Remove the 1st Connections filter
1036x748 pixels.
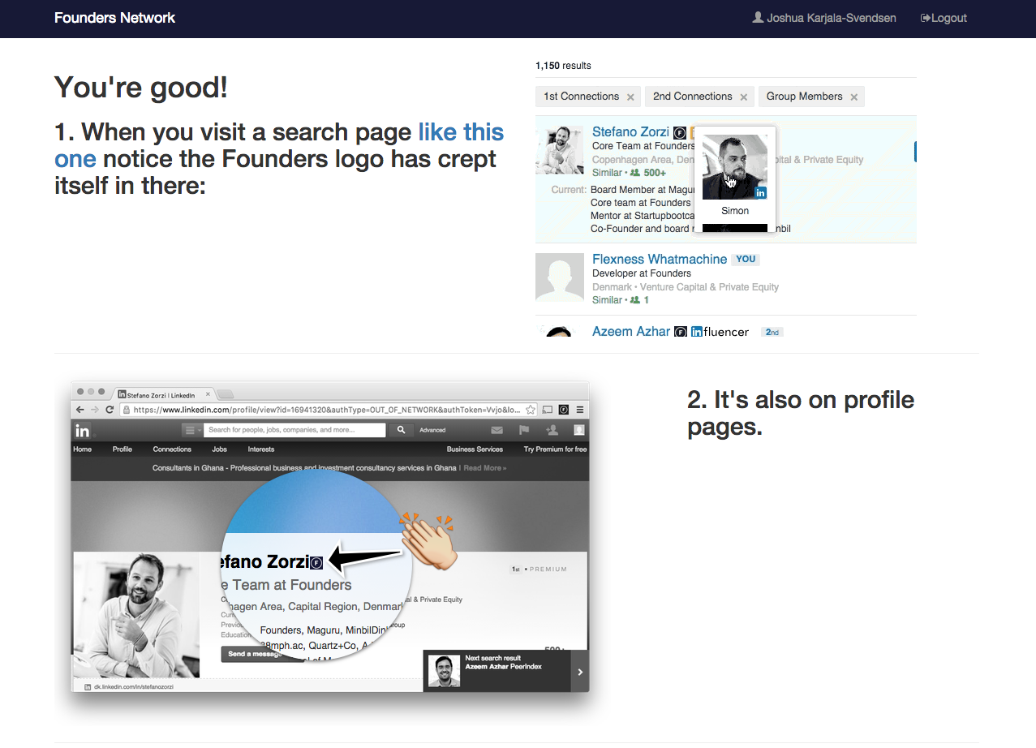tap(630, 97)
